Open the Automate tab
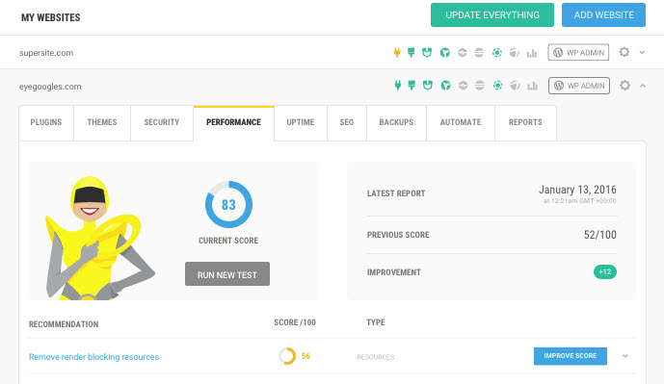Screen dimensions: 664x384 coord(461,122)
